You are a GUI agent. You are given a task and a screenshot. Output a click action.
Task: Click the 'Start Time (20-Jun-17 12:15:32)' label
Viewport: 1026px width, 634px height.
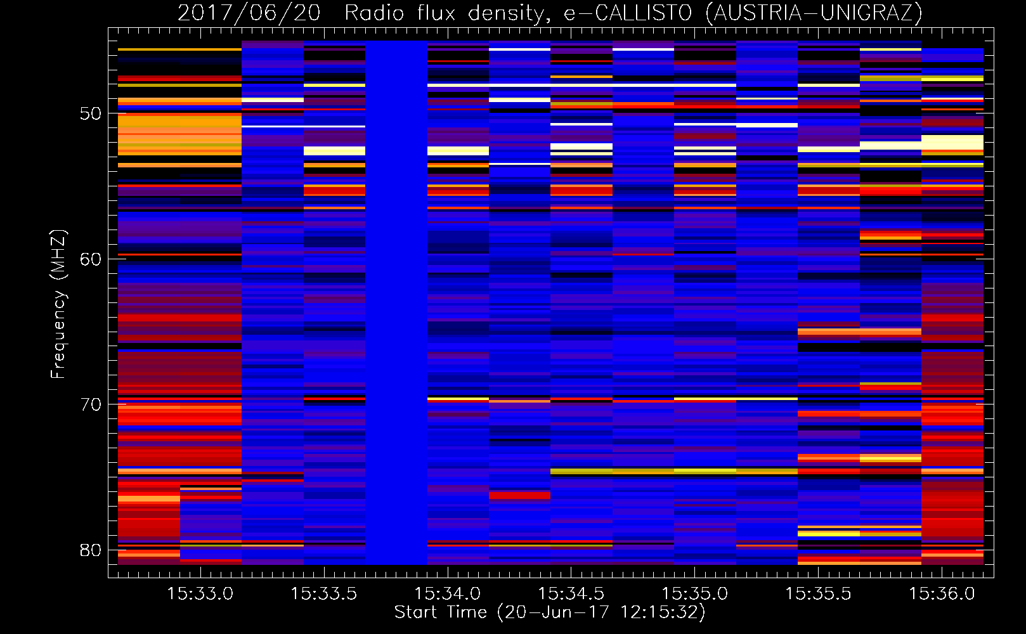click(550, 612)
